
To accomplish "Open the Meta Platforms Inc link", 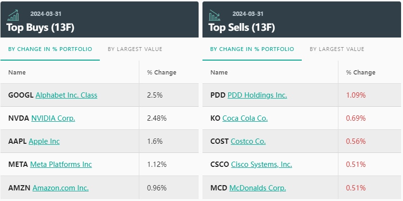I will [61, 164].
